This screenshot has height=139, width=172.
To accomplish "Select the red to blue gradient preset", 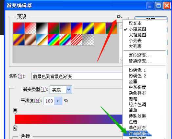I will (x=19, y=28).
